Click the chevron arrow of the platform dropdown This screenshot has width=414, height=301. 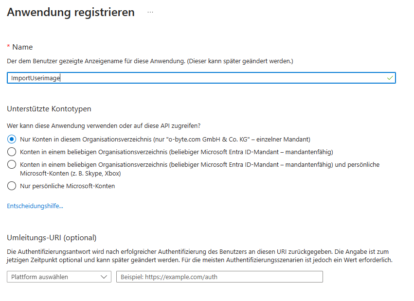point(104,277)
